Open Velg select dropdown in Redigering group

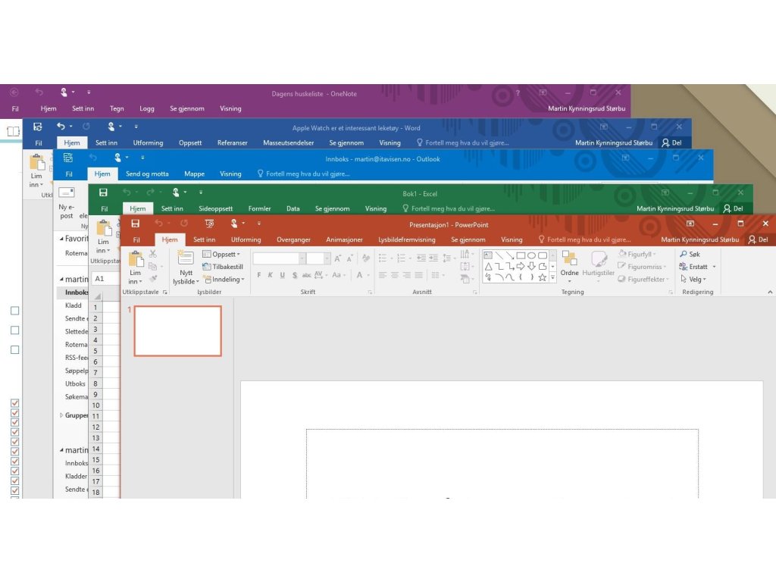coord(694,279)
